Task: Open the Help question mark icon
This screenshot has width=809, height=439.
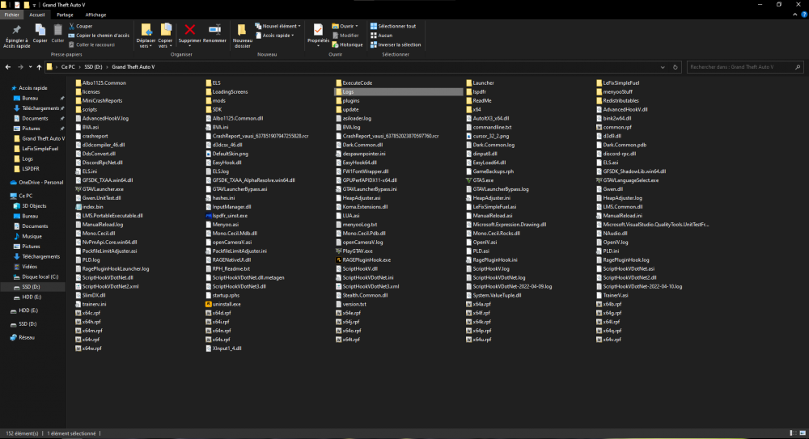Action: [x=804, y=15]
